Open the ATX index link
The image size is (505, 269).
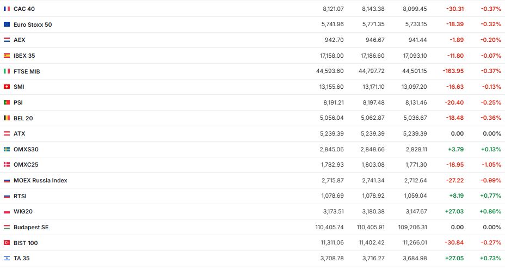[x=20, y=133]
